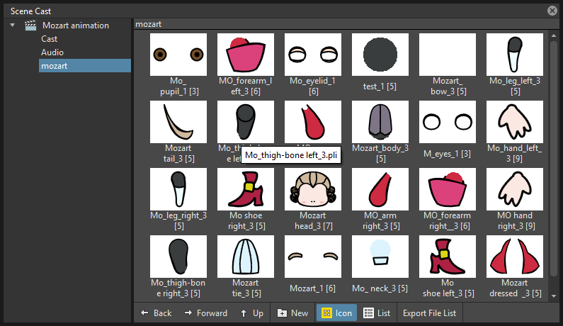The height and width of the screenshot is (326, 563).
Task: Collapse the Mozart animation tree node
Action: click(x=13, y=26)
